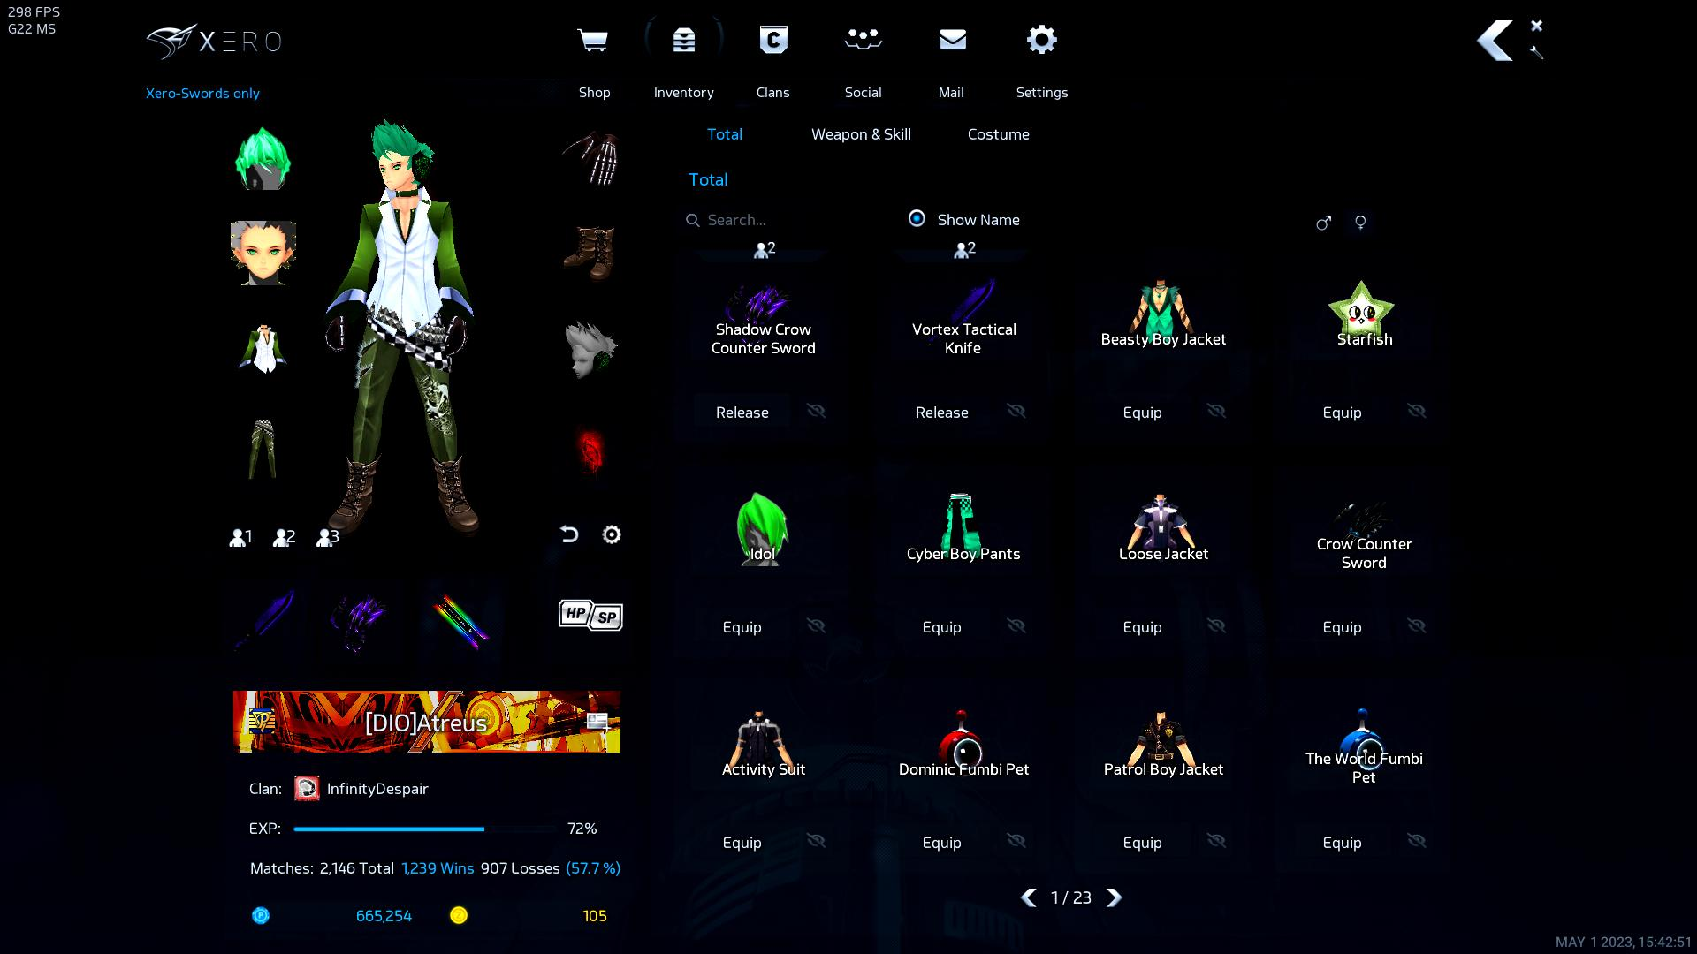1697x954 pixels.
Task: Open the Shop cart icon
Action: pyautogui.click(x=592, y=41)
